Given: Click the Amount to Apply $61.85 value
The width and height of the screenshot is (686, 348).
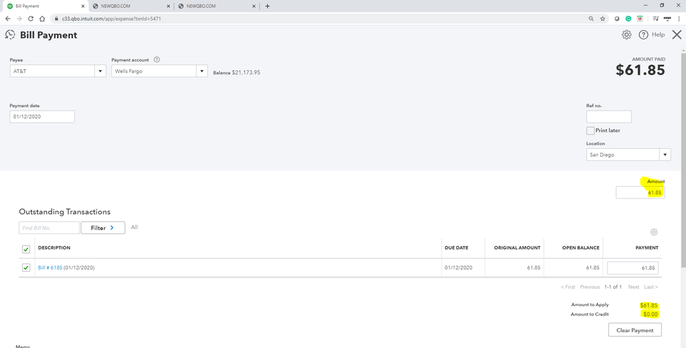Looking at the screenshot, I should point(649,305).
